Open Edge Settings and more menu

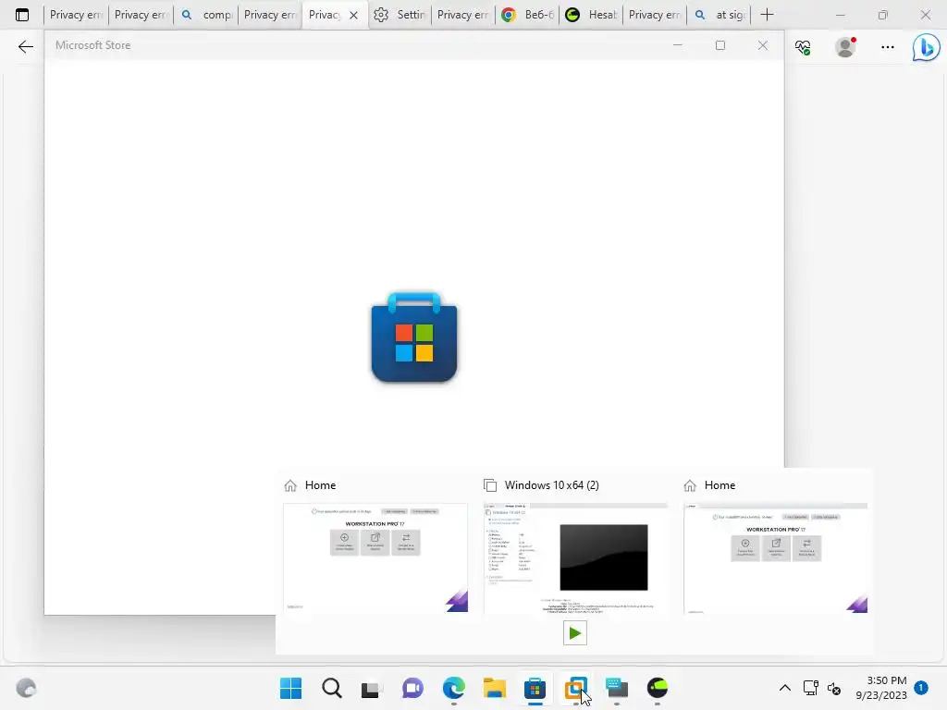[x=887, y=47]
